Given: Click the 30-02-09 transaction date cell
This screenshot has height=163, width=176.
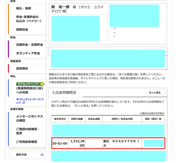Looking at the screenshot, I should pos(59,143).
